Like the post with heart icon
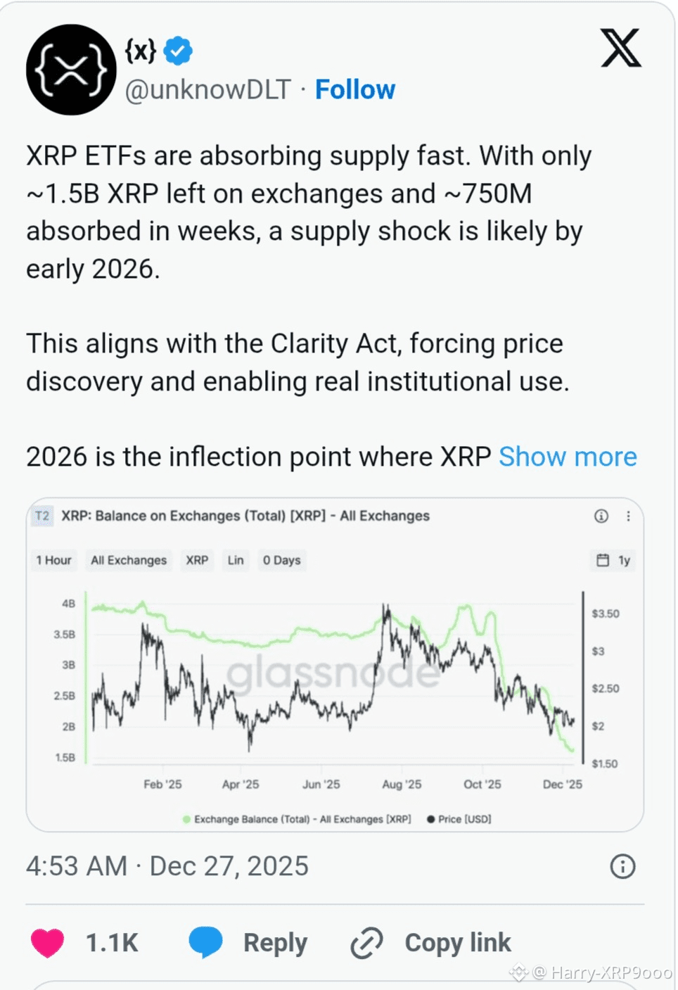678x990 pixels. coord(48,943)
